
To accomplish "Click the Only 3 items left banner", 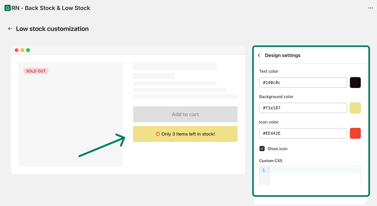I will [x=185, y=134].
